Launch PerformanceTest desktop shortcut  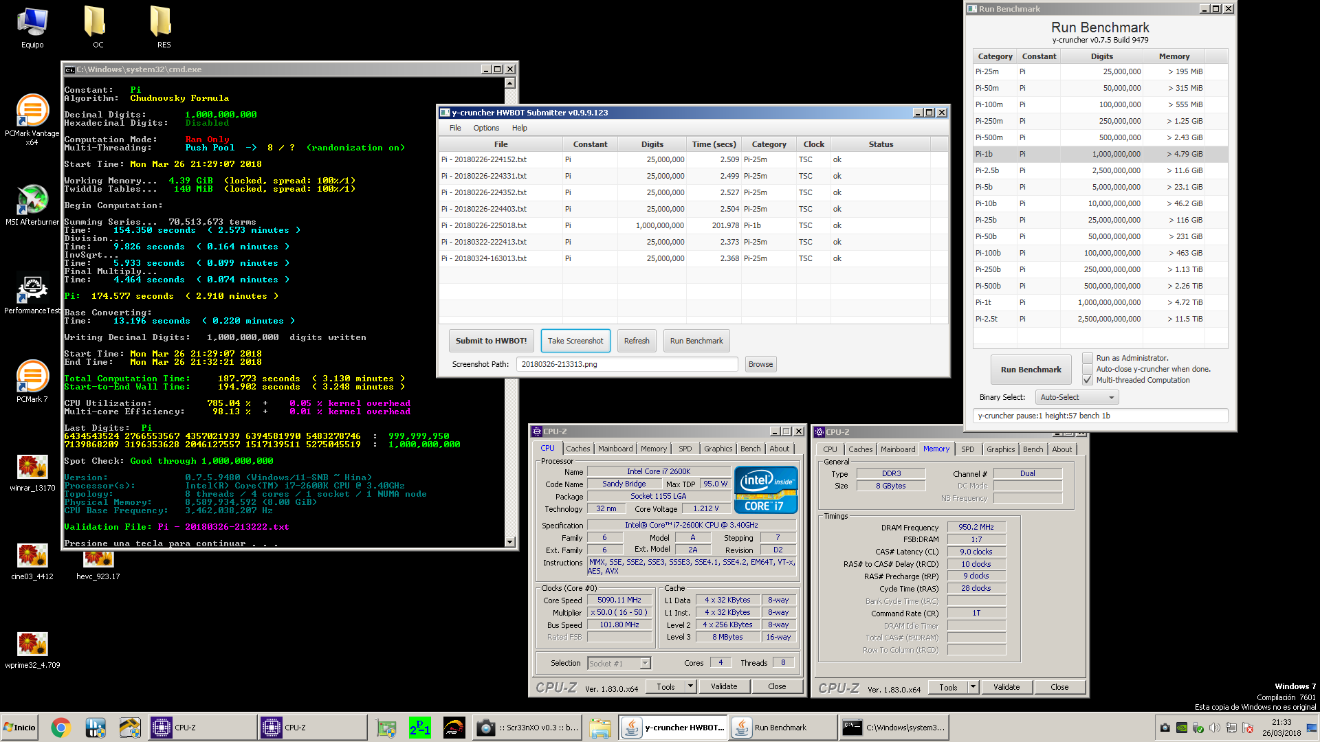32,293
